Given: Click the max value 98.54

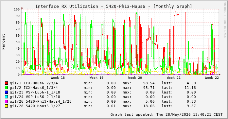Looking at the screenshot, I should tap(149, 83).
